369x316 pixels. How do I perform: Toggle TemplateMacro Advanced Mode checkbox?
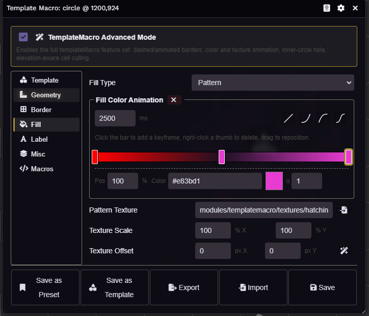23,37
